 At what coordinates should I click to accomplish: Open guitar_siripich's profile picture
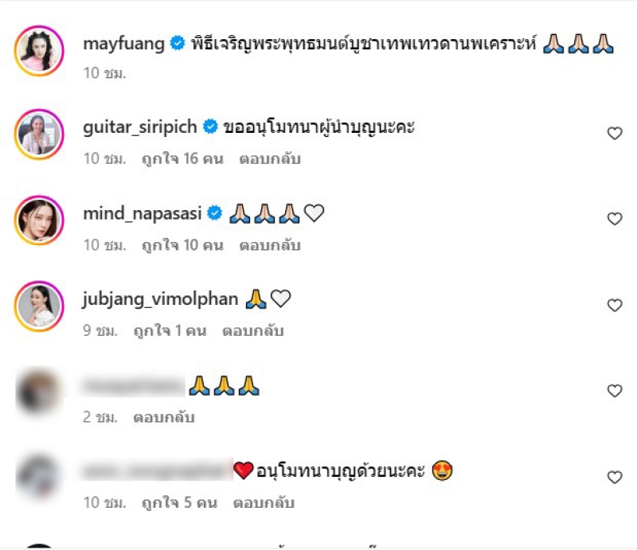click(39, 135)
